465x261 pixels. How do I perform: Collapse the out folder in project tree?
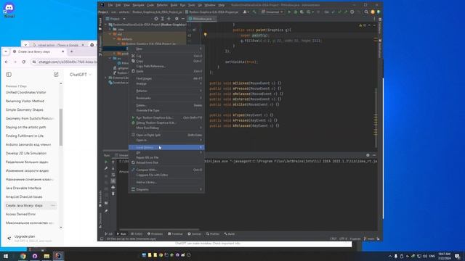point(110,34)
